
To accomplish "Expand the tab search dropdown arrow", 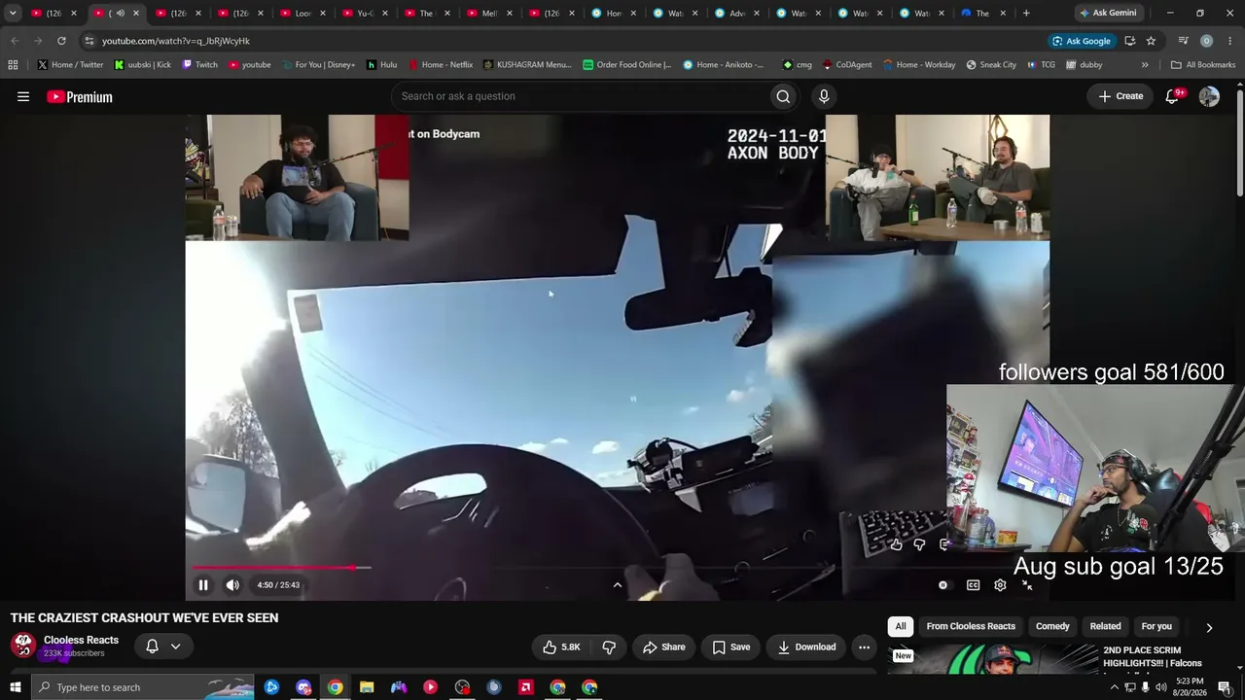I will (13, 13).
